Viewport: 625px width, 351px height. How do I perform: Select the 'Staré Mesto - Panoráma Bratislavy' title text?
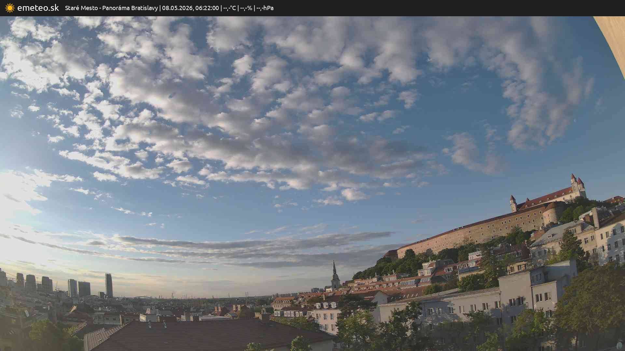coord(111,8)
